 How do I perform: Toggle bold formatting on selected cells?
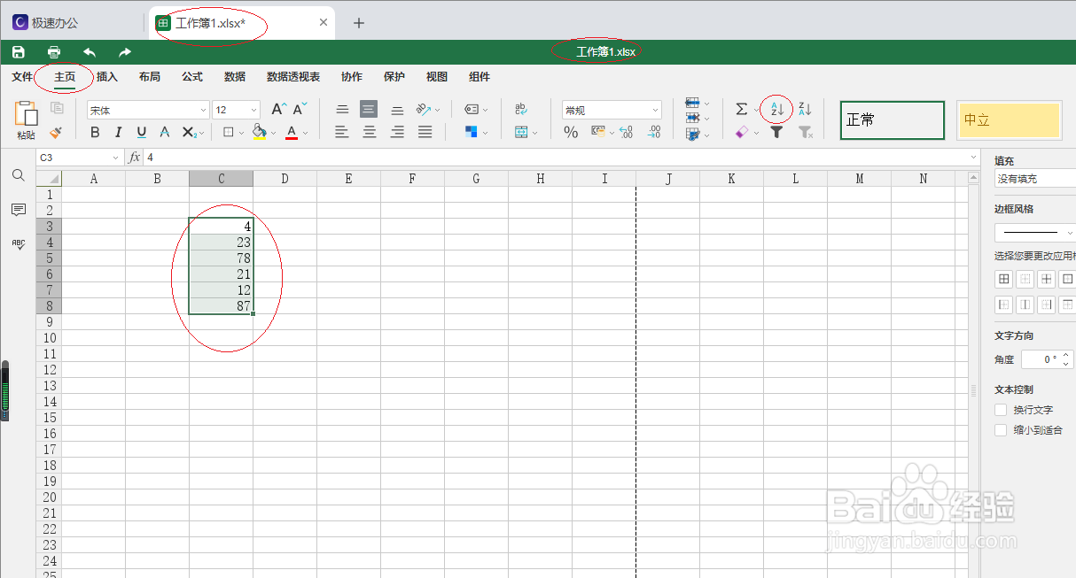(x=95, y=131)
